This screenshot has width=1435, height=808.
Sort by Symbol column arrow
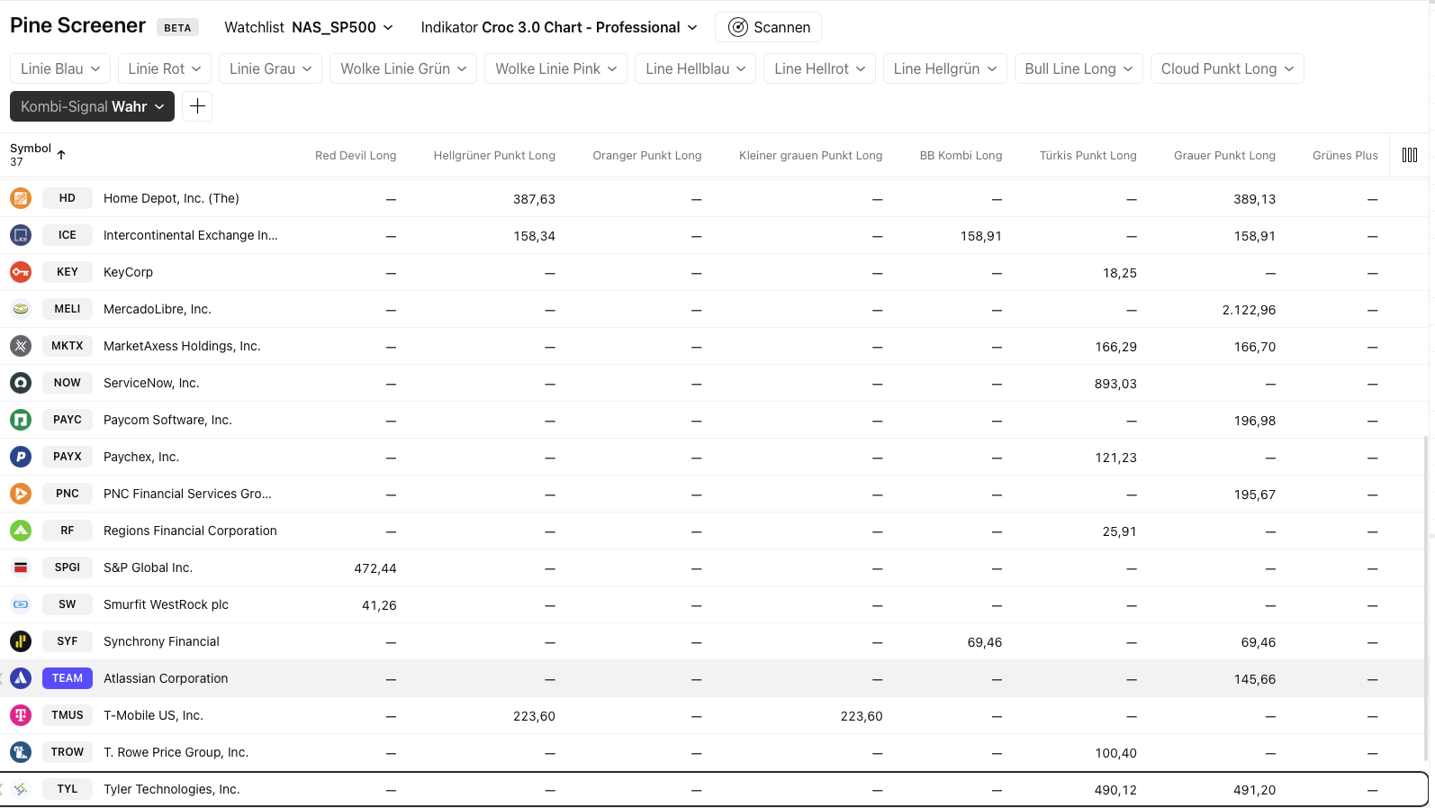(61, 155)
